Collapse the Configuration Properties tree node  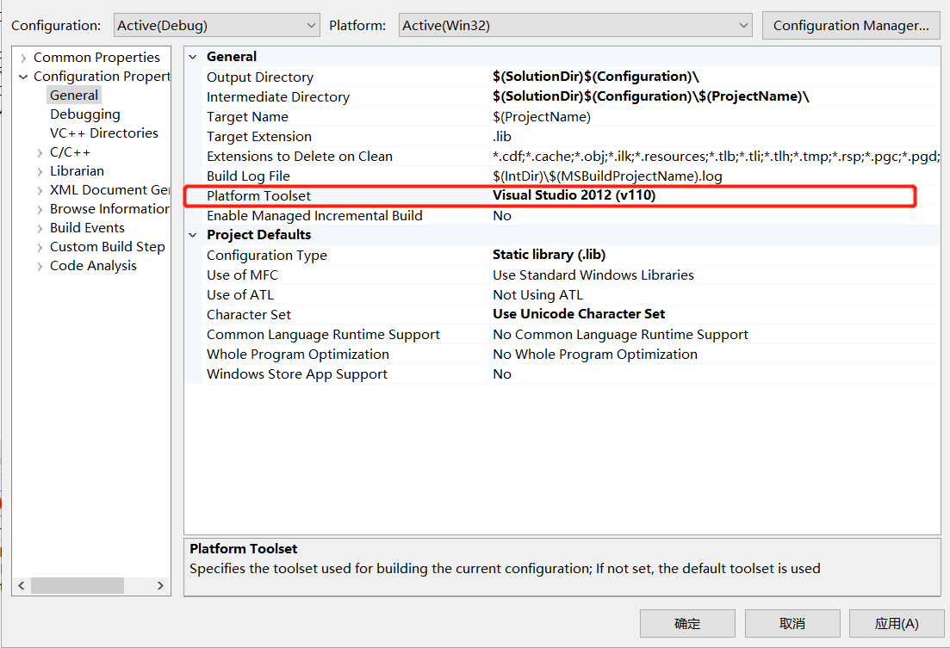[x=23, y=76]
